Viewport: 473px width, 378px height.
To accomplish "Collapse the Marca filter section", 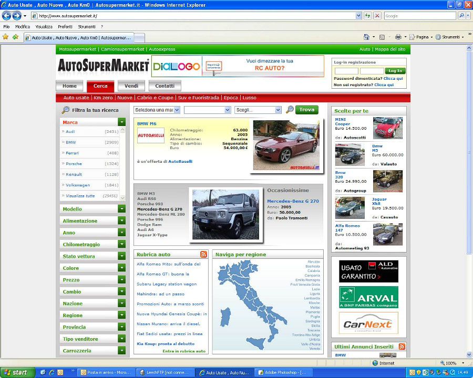I will [x=122, y=122].
